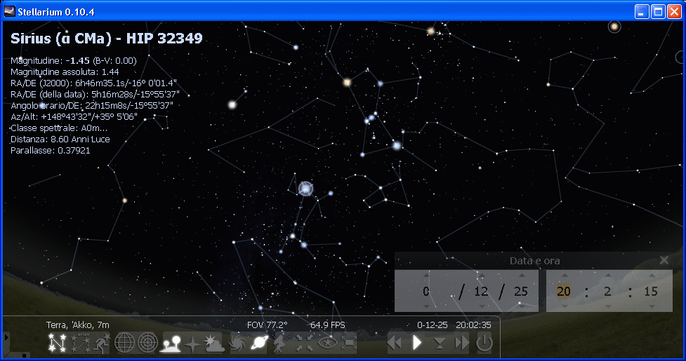The image size is (686, 361).
Task: Expand the left side toolbar arrow
Action: pyautogui.click(x=6, y=337)
